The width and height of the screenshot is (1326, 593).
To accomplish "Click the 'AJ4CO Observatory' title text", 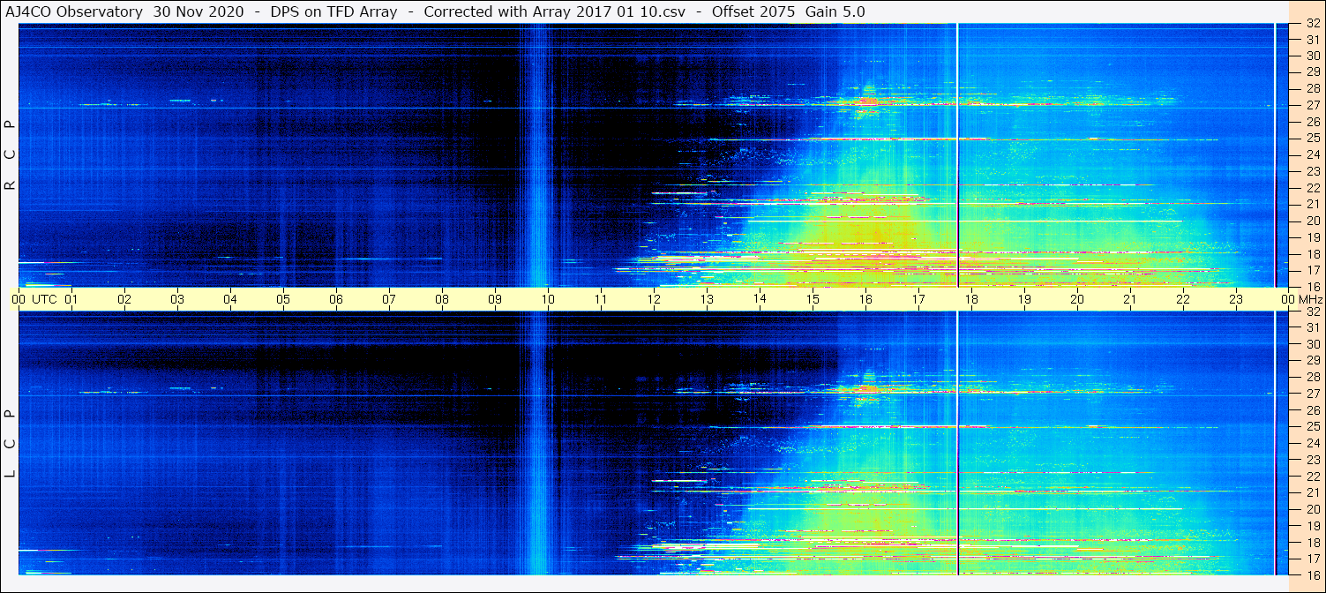I will coord(73,11).
